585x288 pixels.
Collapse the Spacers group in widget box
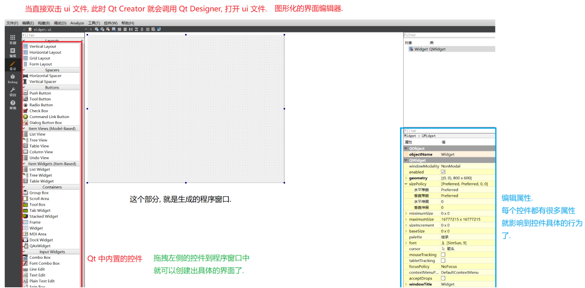point(24,70)
